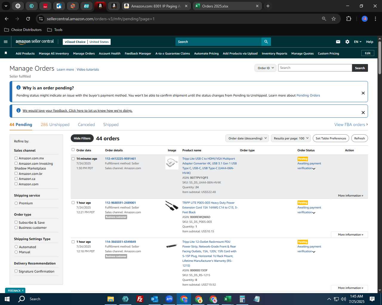Open the settings gear icon
The height and width of the screenshot is (305, 382).
(x=347, y=42)
